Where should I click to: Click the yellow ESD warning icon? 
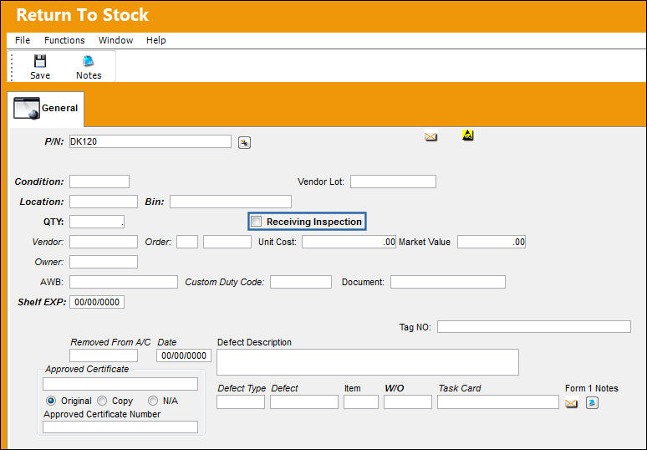467,135
